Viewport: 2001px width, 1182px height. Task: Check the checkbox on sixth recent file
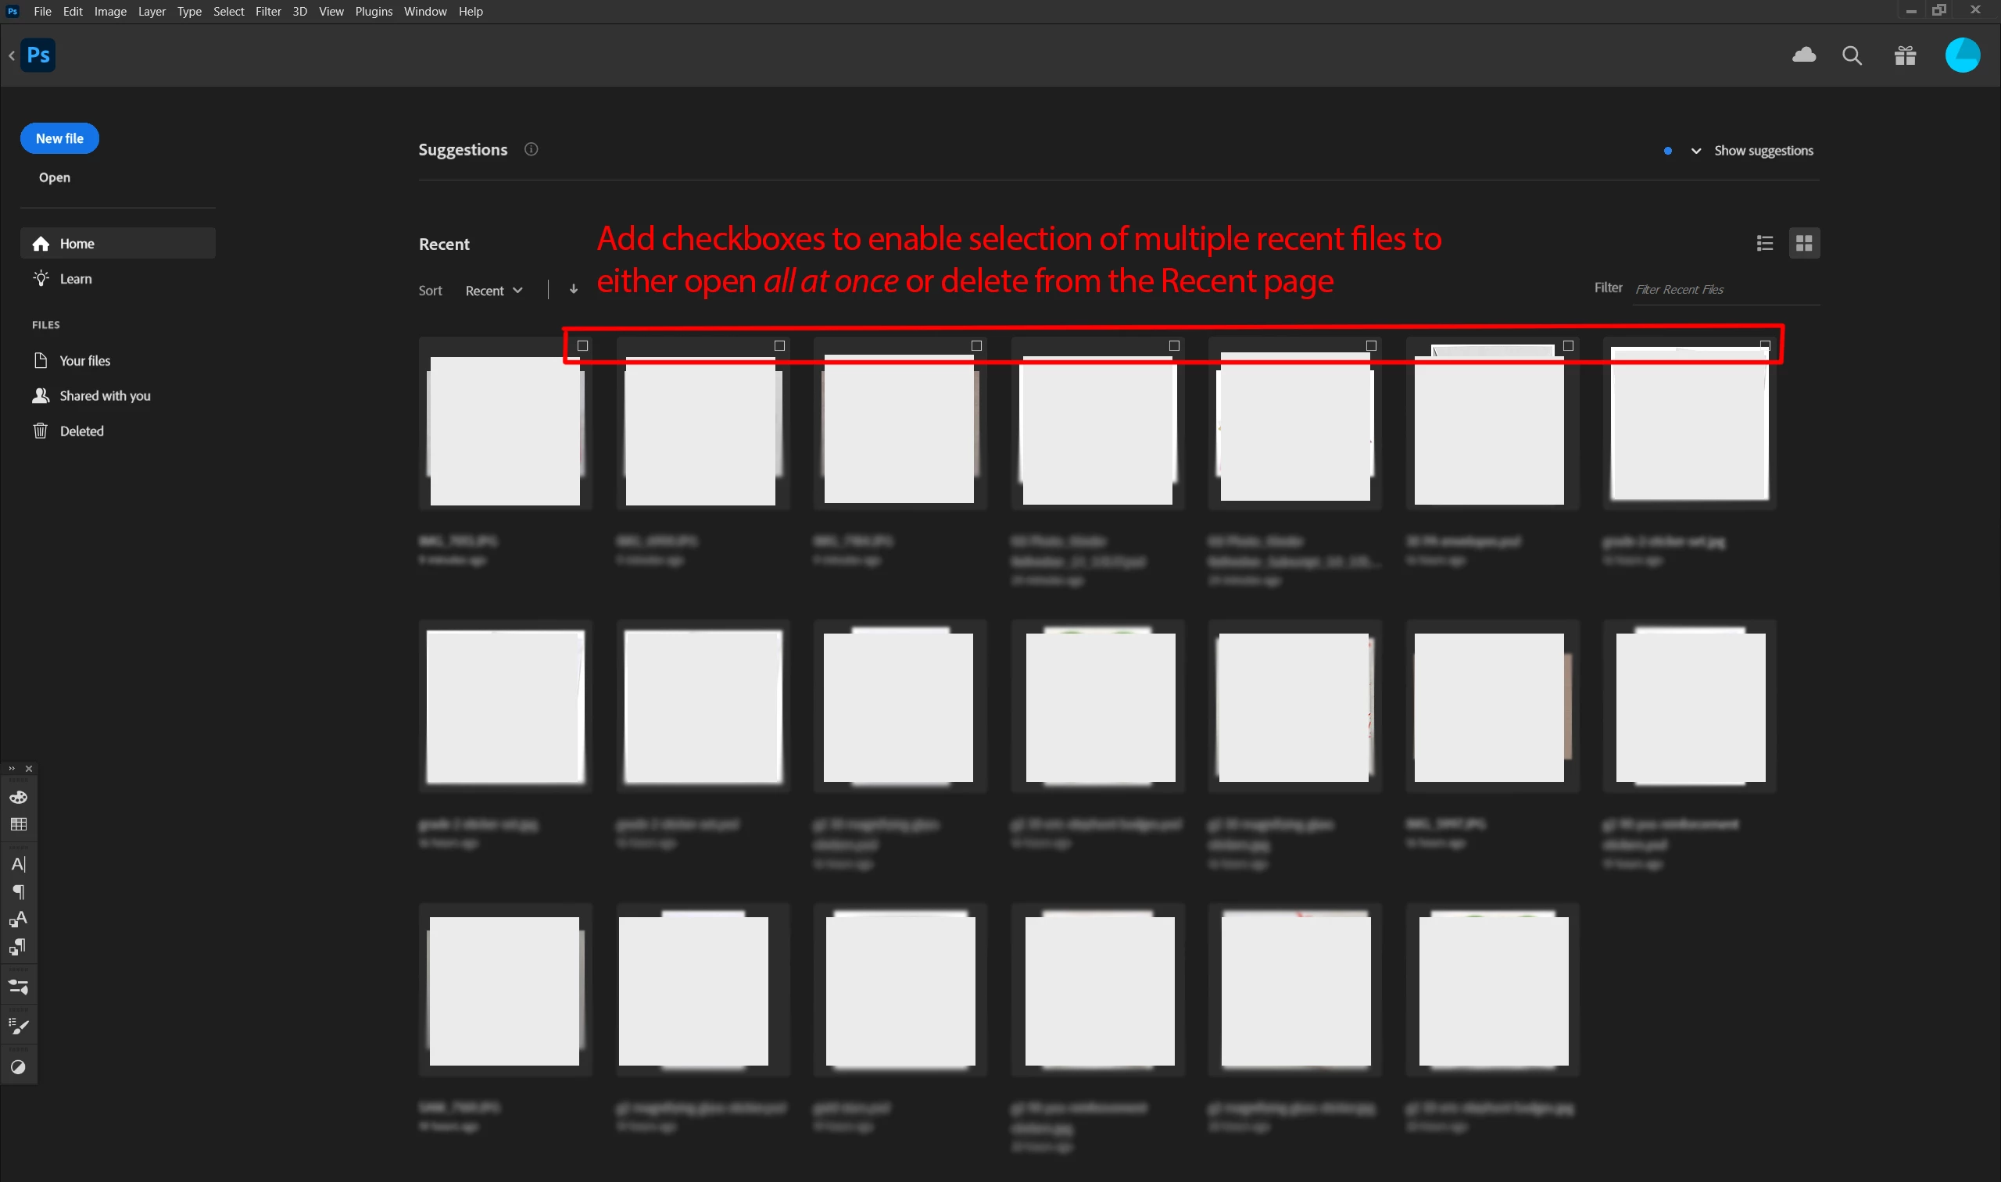(1568, 345)
